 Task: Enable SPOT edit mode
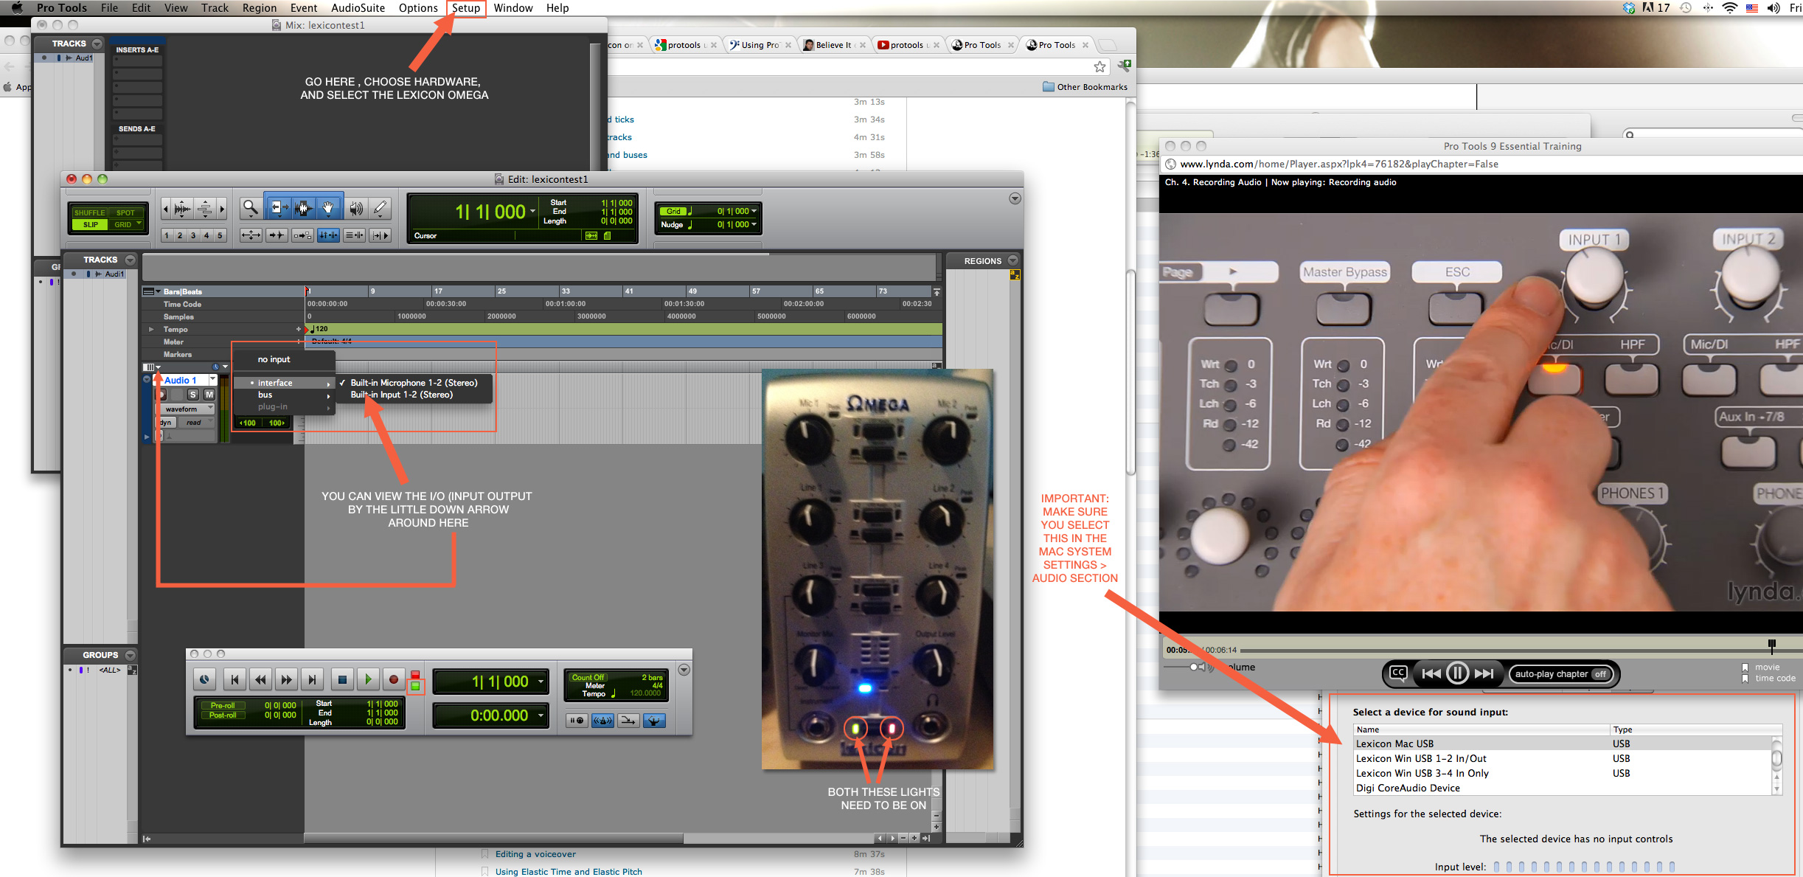pyautogui.click(x=125, y=212)
